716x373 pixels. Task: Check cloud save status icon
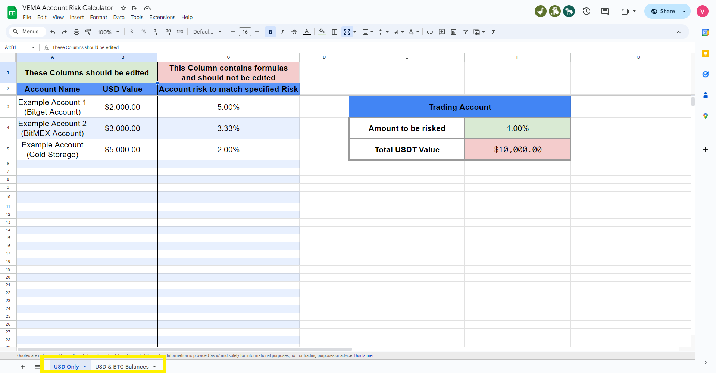[147, 8]
